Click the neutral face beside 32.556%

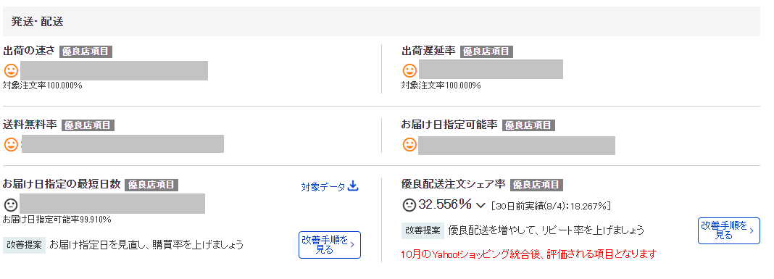click(409, 204)
